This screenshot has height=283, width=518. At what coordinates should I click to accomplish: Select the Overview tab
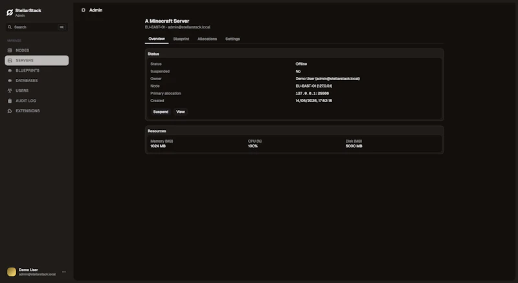click(x=157, y=39)
